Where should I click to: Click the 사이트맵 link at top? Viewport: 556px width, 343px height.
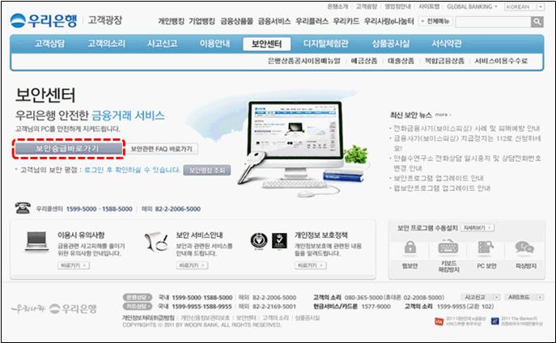[x=429, y=6]
